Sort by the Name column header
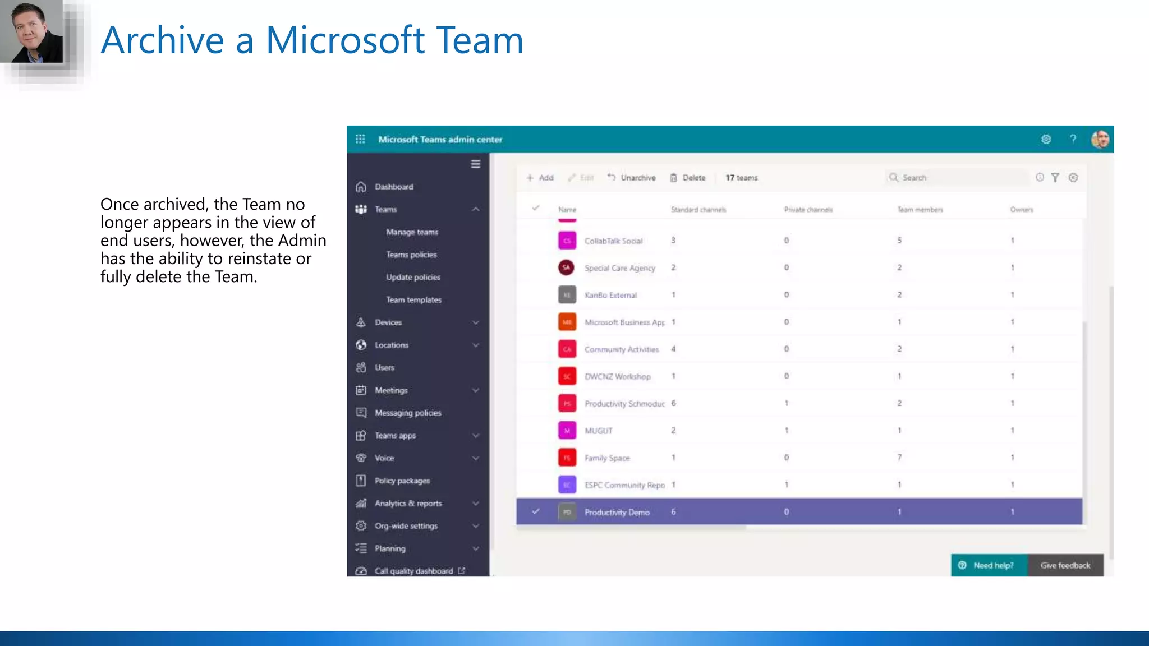The height and width of the screenshot is (646, 1149). click(567, 209)
